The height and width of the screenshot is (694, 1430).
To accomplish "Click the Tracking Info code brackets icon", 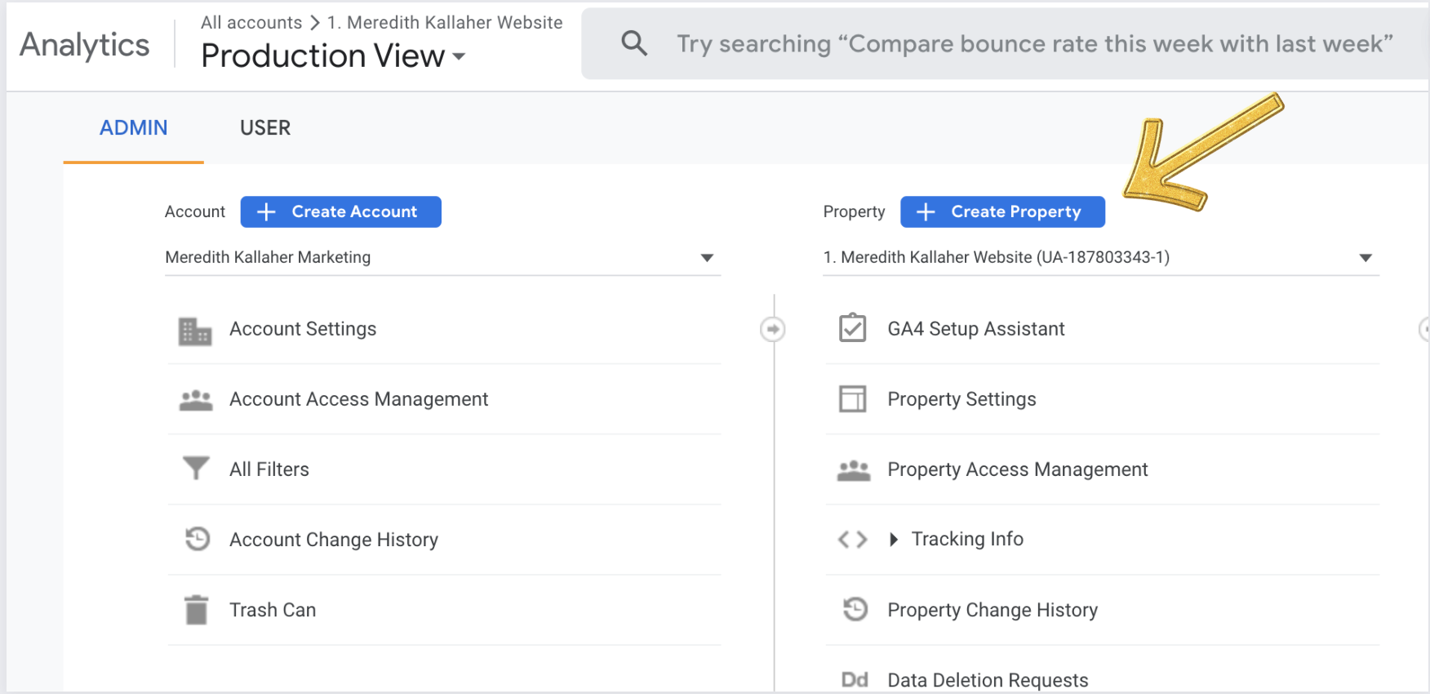I will 853,540.
